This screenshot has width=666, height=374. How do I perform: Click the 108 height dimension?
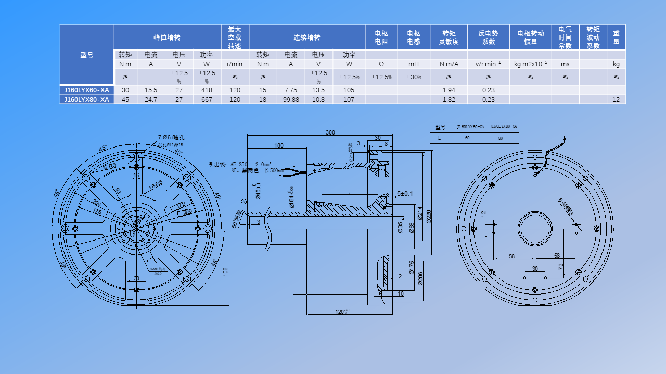[225, 272]
